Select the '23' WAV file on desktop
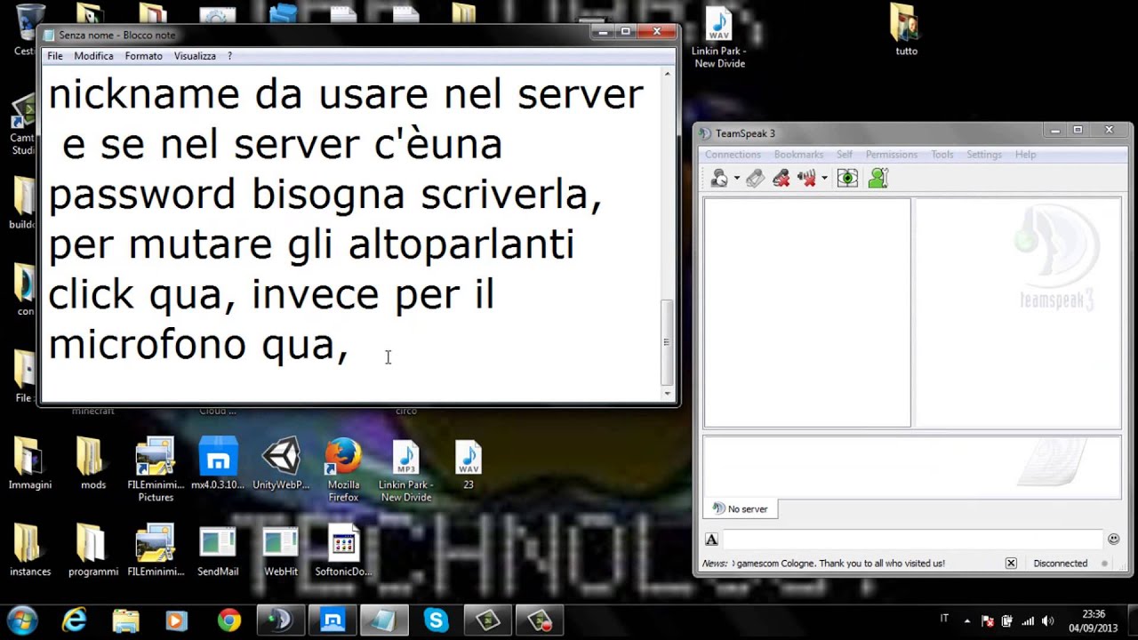Screen dimensions: 1138x640 coord(469,464)
